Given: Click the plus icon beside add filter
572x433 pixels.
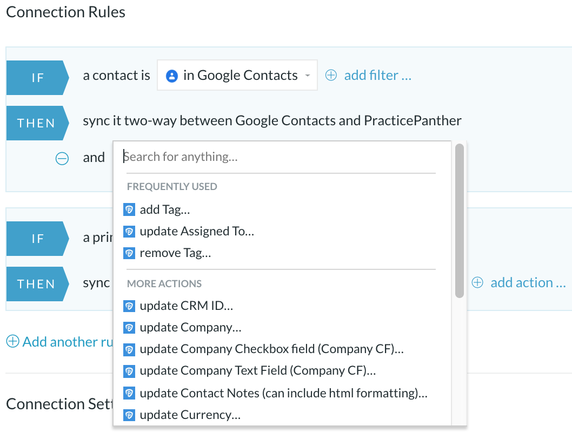Looking at the screenshot, I should point(331,75).
